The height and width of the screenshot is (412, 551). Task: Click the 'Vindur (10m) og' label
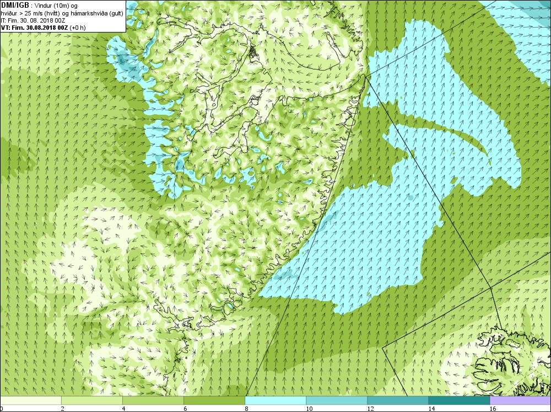56,6
